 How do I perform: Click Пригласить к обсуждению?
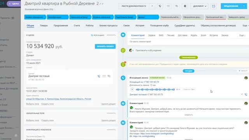(149, 50)
